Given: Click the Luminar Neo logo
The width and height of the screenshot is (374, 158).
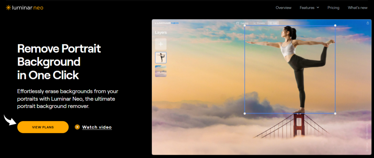Looking at the screenshot, I should [x=24, y=8].
